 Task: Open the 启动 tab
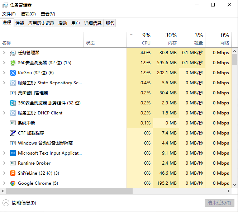(x=63, y=23)
